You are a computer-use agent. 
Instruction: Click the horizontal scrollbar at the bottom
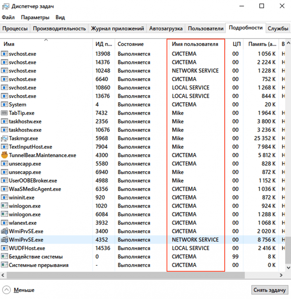point(142,275)
